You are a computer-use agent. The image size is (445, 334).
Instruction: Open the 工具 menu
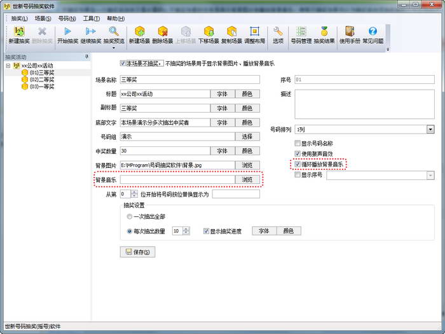coord(92,18)
